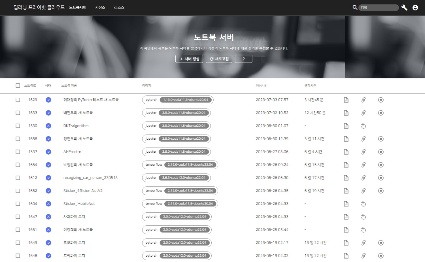Open link for recogizing_car_person_230518

364,178
